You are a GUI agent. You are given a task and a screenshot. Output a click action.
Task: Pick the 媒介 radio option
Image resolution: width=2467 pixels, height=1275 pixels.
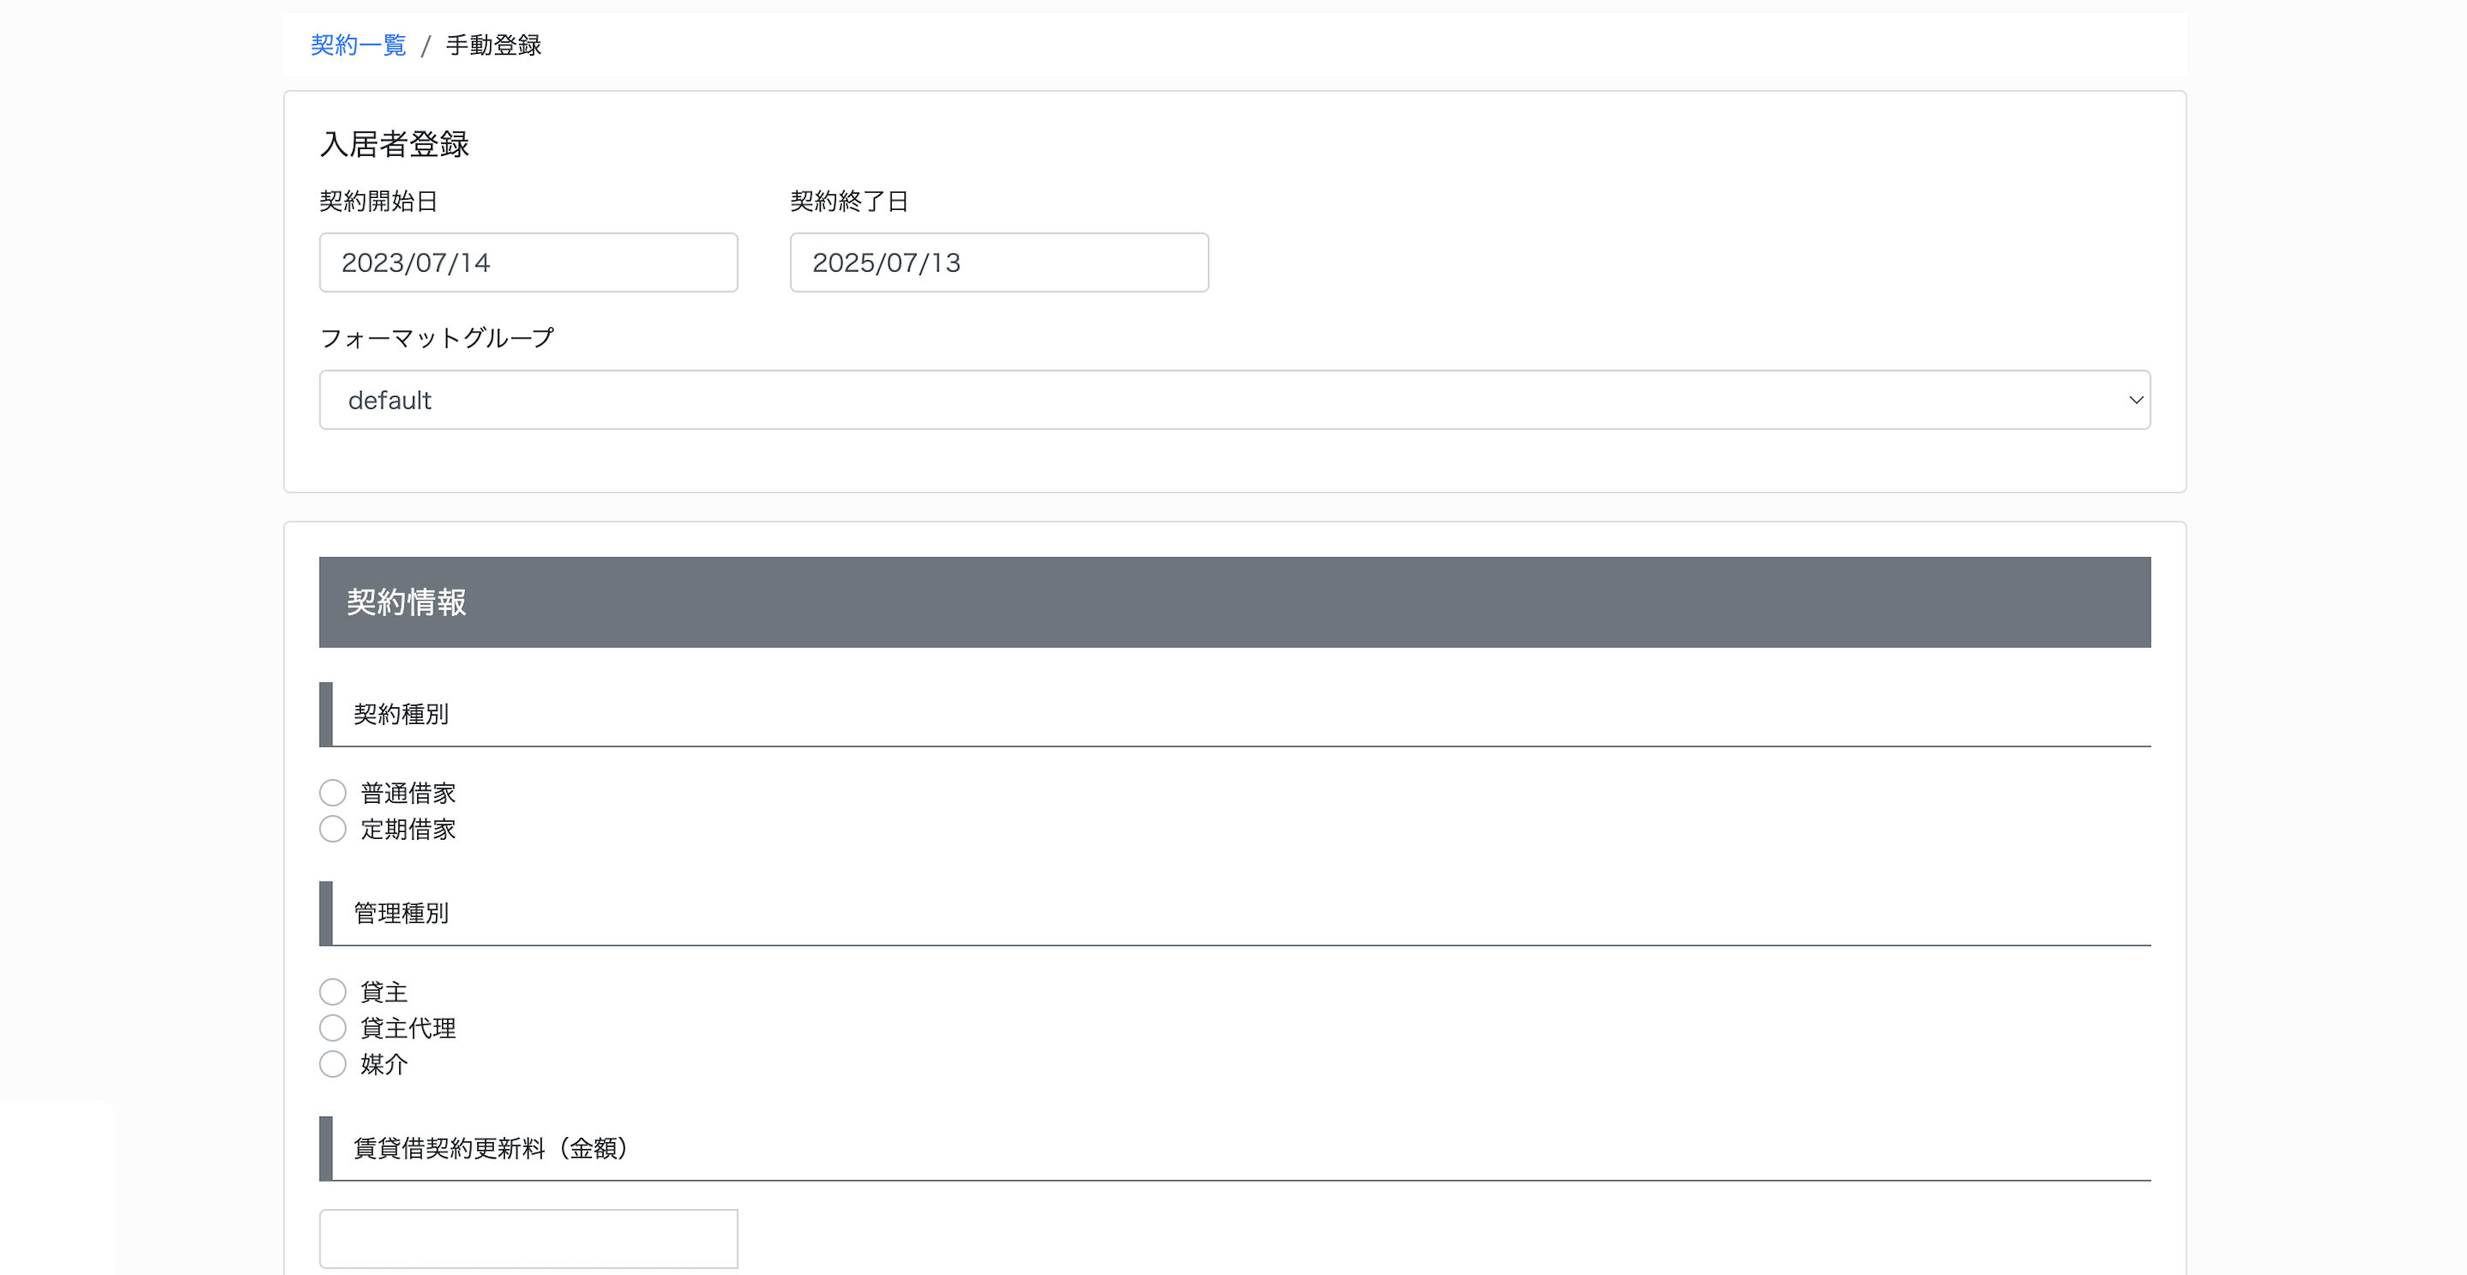click(332, 1065)
